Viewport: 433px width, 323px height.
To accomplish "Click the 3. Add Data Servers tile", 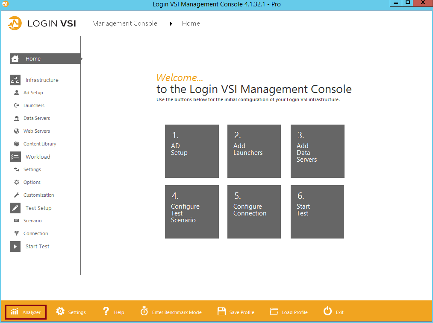I will (317, 151).
